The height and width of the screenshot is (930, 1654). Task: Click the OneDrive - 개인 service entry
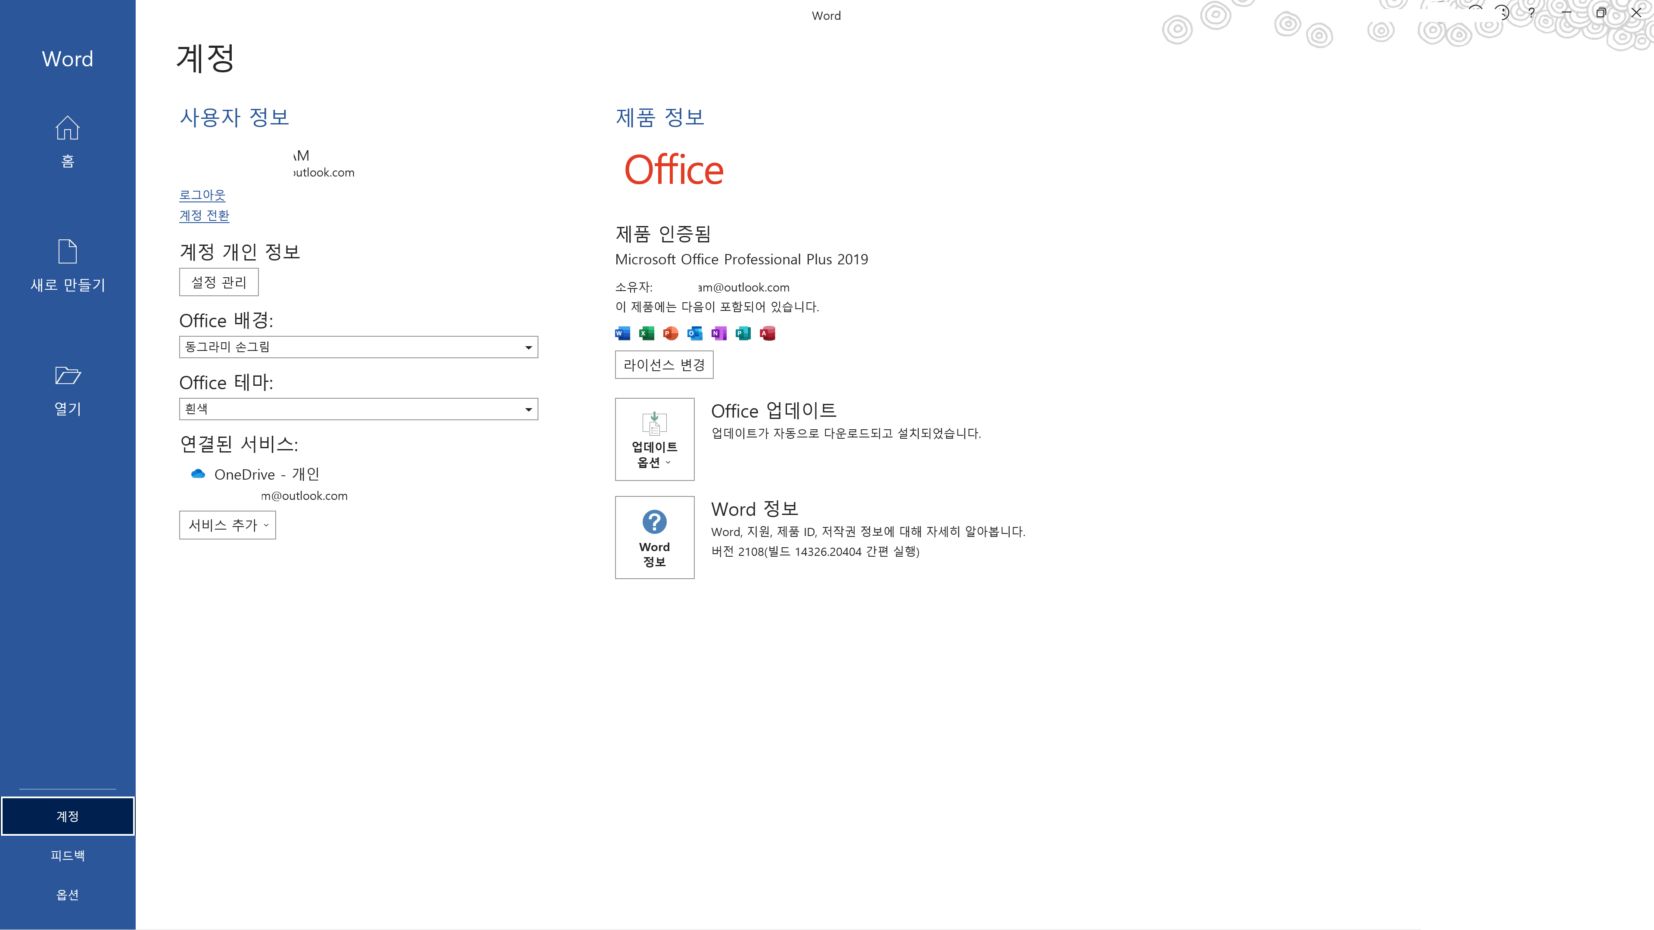[267, 474]
